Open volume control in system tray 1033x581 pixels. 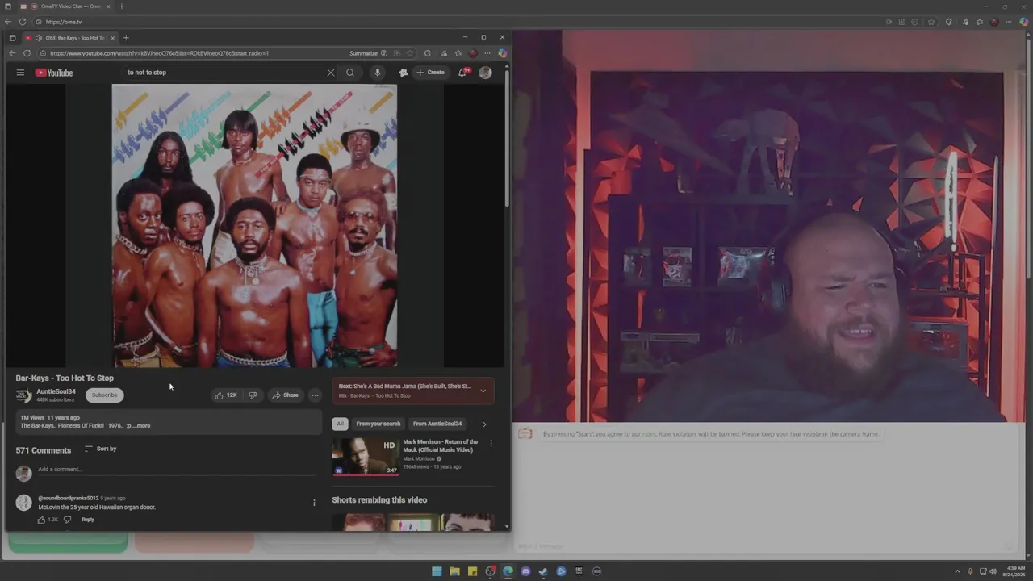993,571
